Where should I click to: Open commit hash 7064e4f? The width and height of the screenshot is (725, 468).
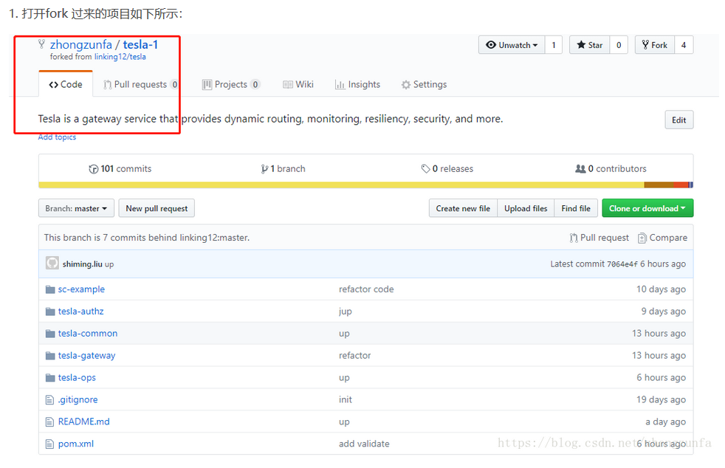pos(622,264)
